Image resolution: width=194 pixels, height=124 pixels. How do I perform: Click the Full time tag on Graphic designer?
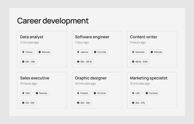[100, 93]
